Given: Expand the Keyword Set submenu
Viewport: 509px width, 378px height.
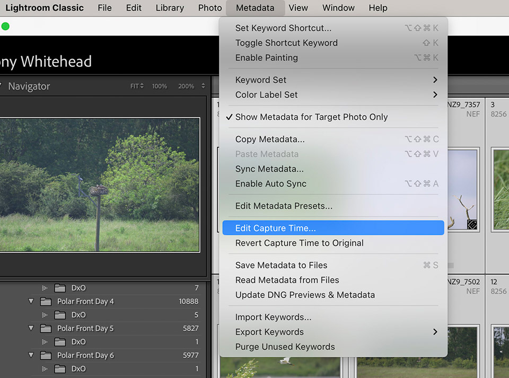Looking at the screenshot, I should pyautogui.click(x=334, y=80).
